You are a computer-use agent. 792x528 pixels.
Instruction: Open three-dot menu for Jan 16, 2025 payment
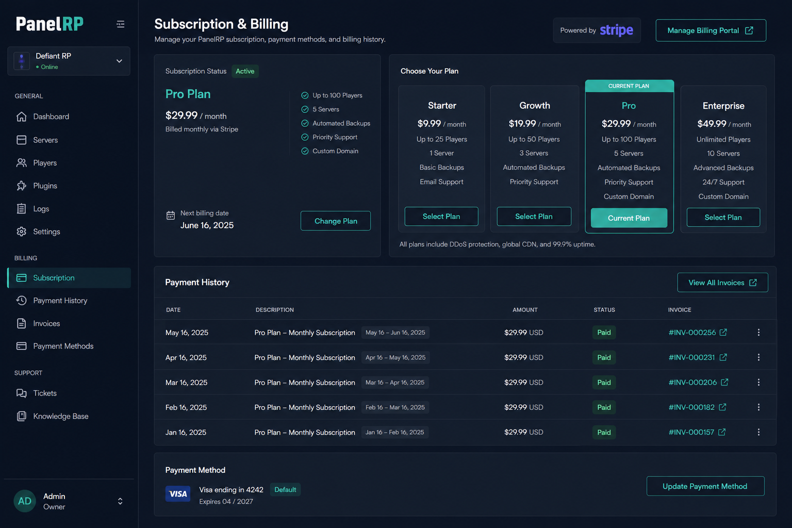[758, 432]
